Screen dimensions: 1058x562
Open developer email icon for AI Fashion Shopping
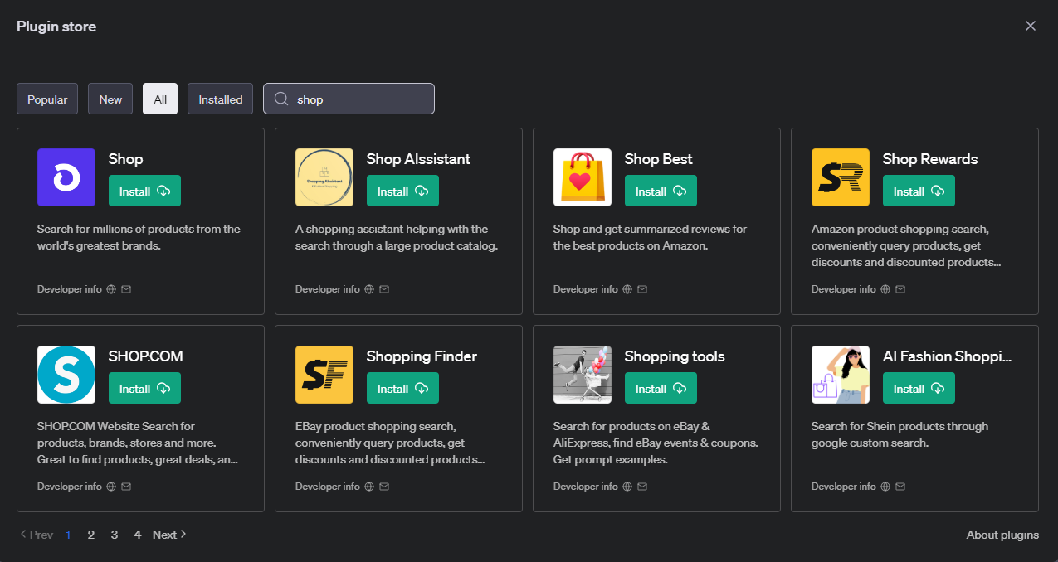coord(900,487)
